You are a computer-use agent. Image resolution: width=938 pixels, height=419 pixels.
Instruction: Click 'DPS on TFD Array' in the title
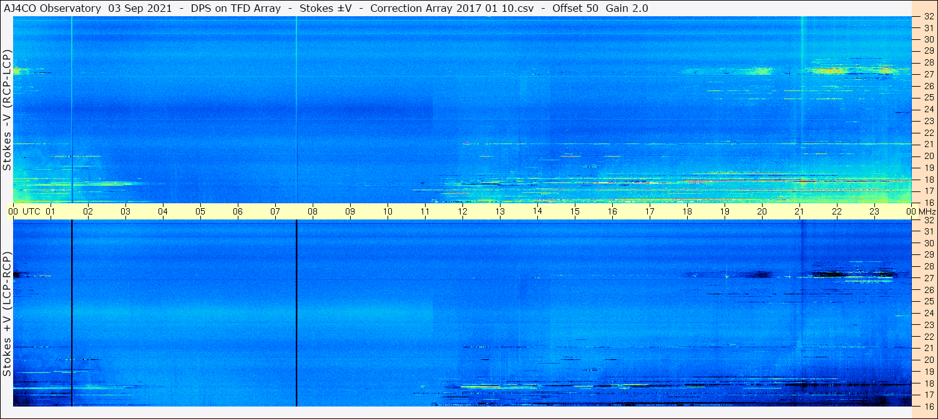tap(235, 9)
